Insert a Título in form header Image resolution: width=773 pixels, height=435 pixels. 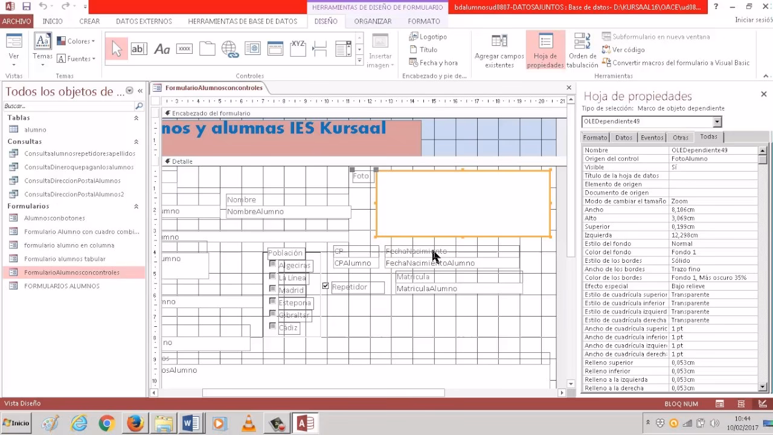click(423, 50)
